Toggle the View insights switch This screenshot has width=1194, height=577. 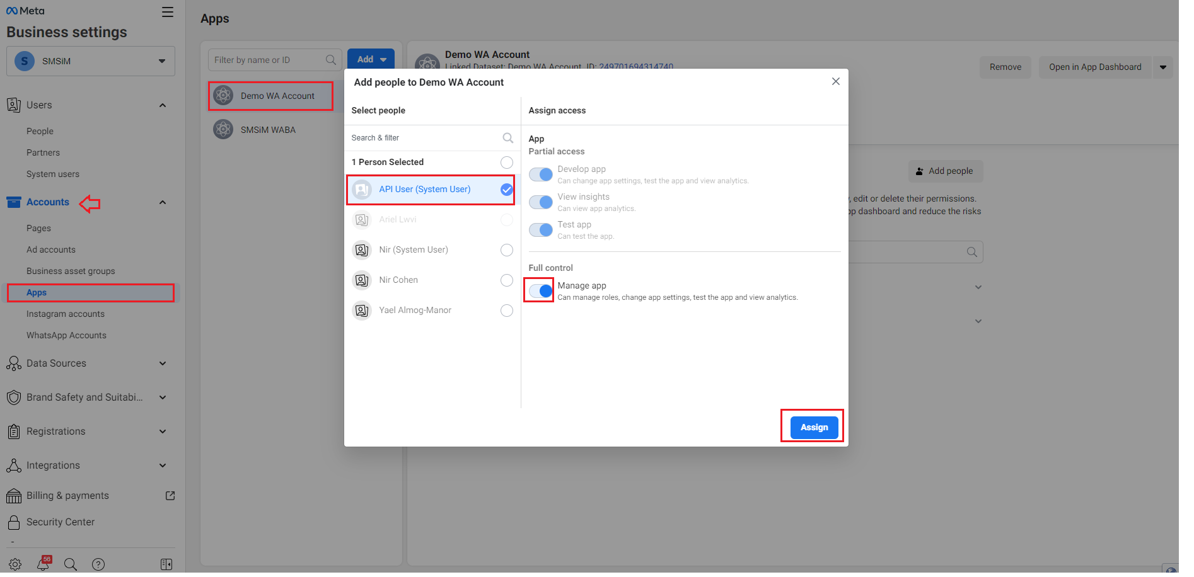pyautogui.click(x=541, y=202)
